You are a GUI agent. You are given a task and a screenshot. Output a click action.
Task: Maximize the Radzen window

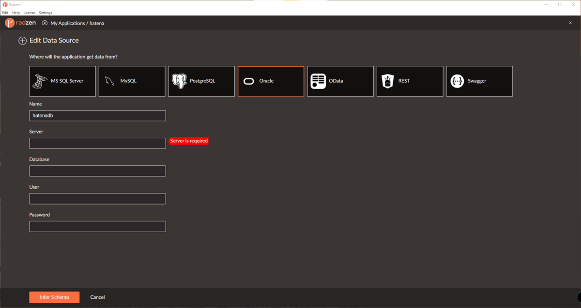point(560,4)
